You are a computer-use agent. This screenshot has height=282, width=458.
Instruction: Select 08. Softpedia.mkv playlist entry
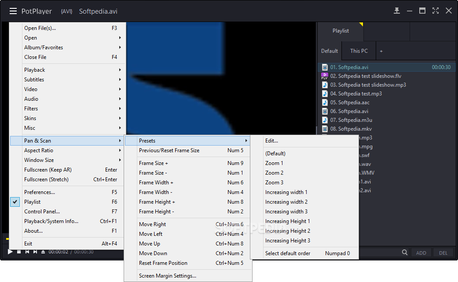coord(386,129)
